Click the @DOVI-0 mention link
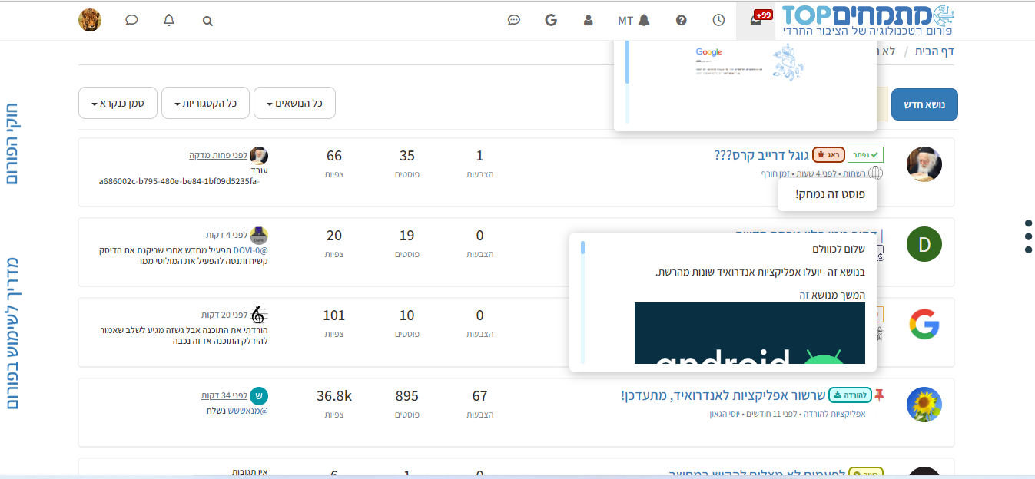The image size is (1035, 479). (x=250, y=250)
